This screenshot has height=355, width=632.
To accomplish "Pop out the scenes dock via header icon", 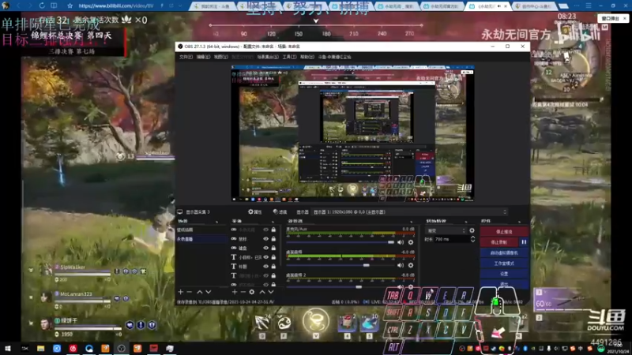I will [216, 222].
